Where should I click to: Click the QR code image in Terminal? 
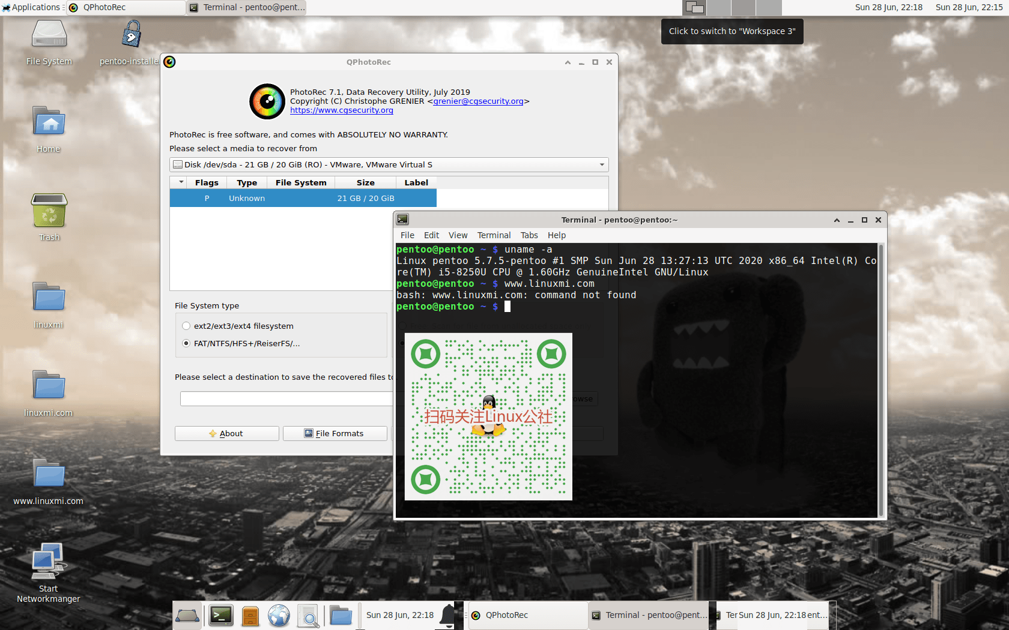point(488,416)
